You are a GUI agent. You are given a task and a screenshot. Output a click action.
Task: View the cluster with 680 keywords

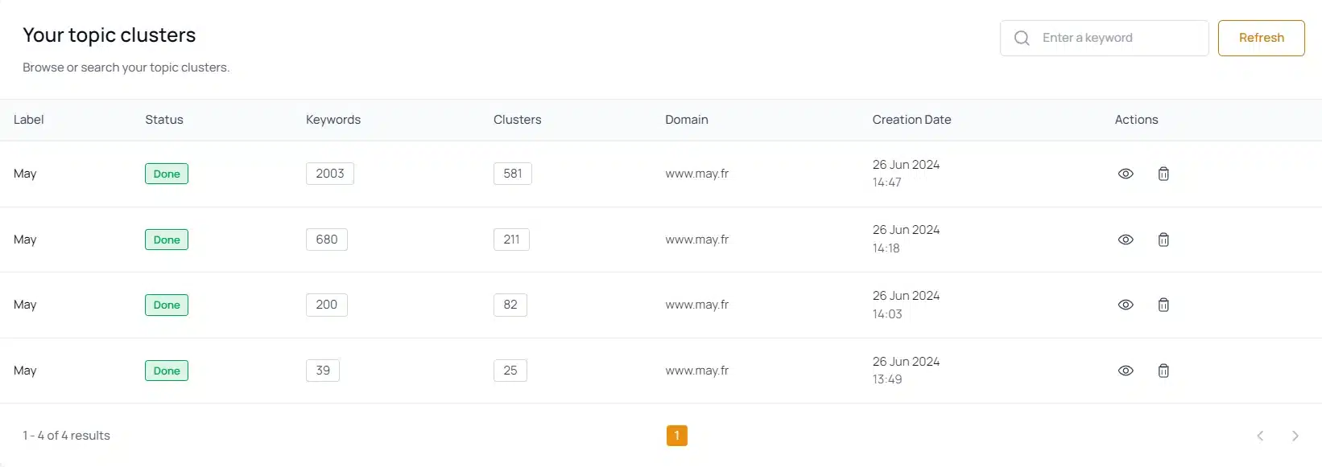(x=1126, y=240)
